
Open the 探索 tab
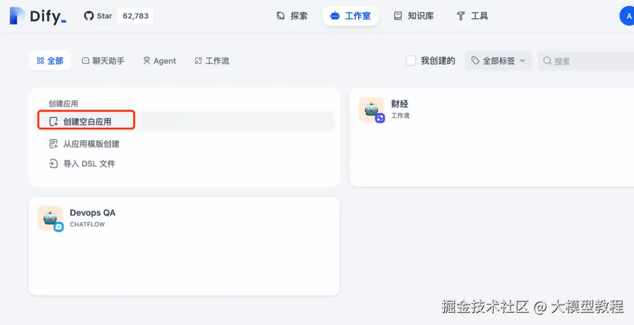292,16
